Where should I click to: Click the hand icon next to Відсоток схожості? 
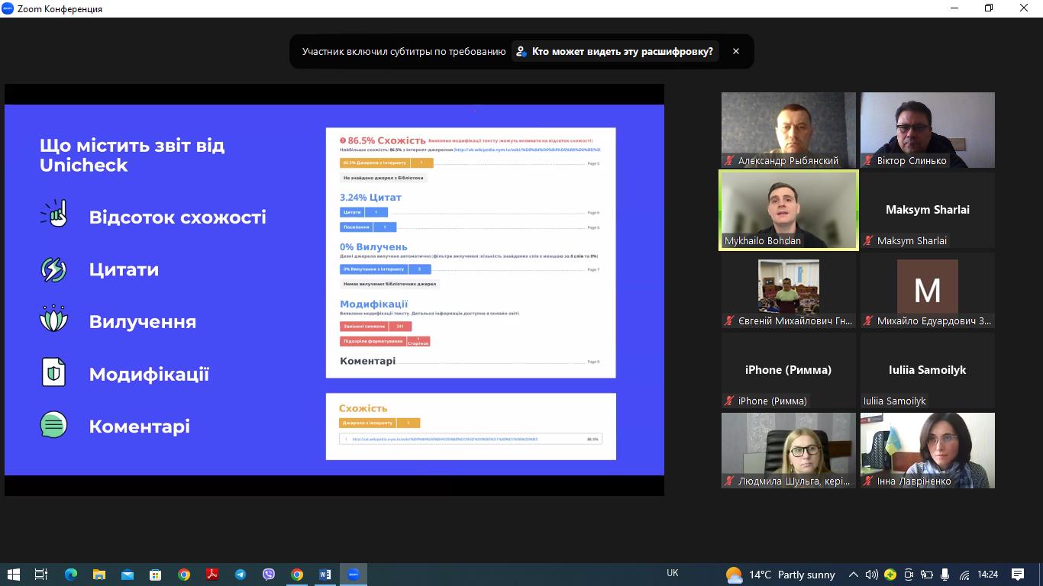pos(53,214)
